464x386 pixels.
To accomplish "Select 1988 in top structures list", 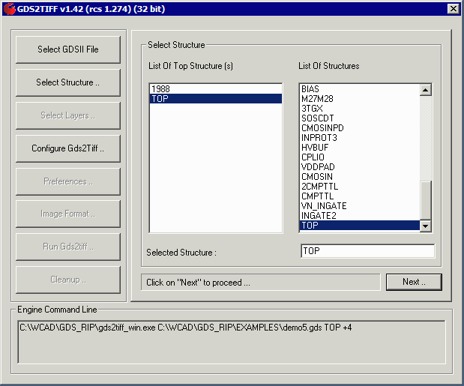I will (216, 88).
